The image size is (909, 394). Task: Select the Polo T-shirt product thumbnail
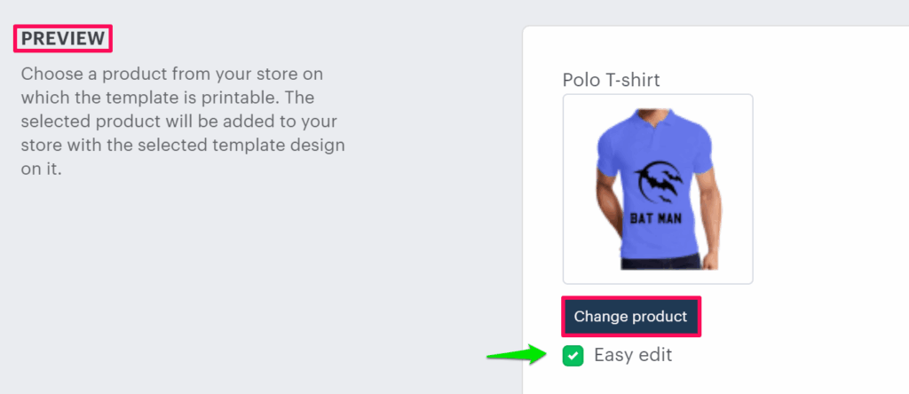click(x=658, y=189)
